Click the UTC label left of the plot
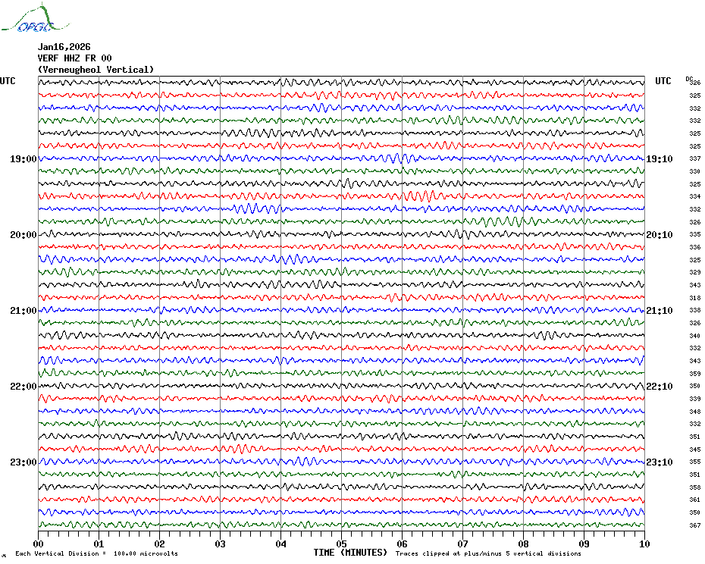Viewport: 705px width, 564px height. pos(8,81)
